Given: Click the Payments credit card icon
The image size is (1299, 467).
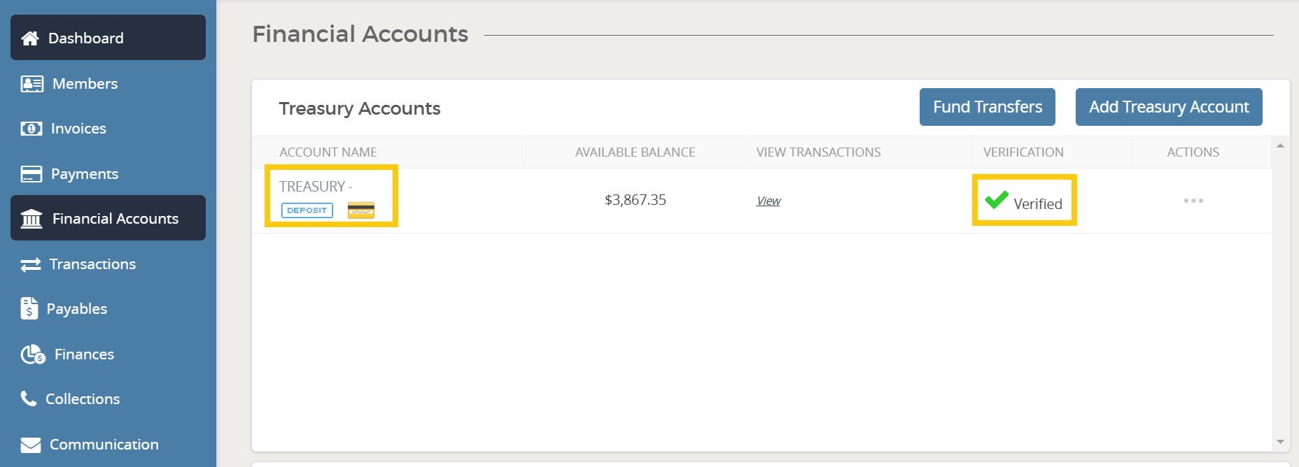Looking at the screenshot, I should 31,174.
